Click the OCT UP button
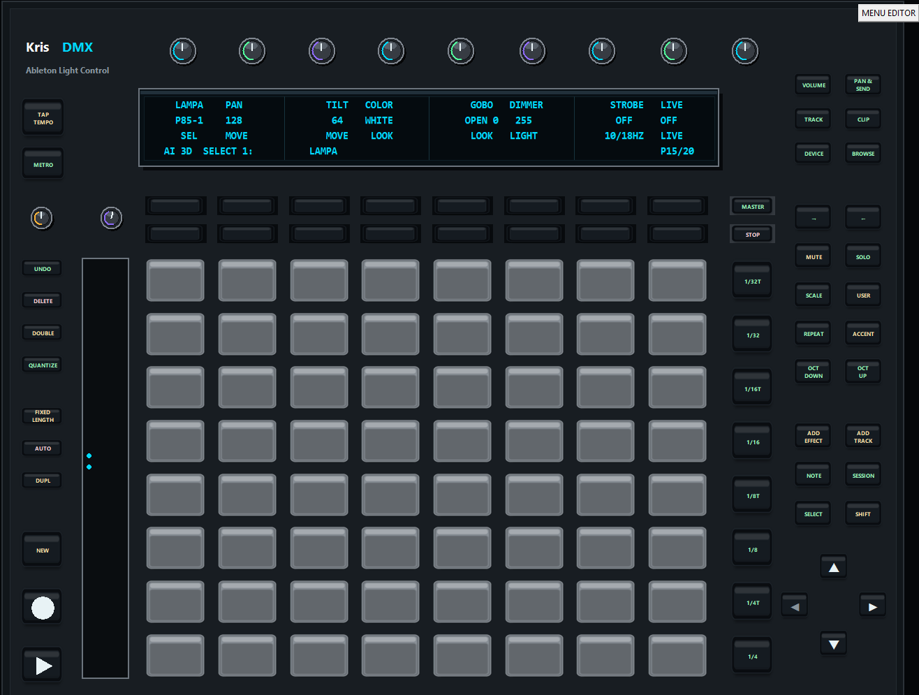Screen dimensions: 919x695 (x=863, y=372)
